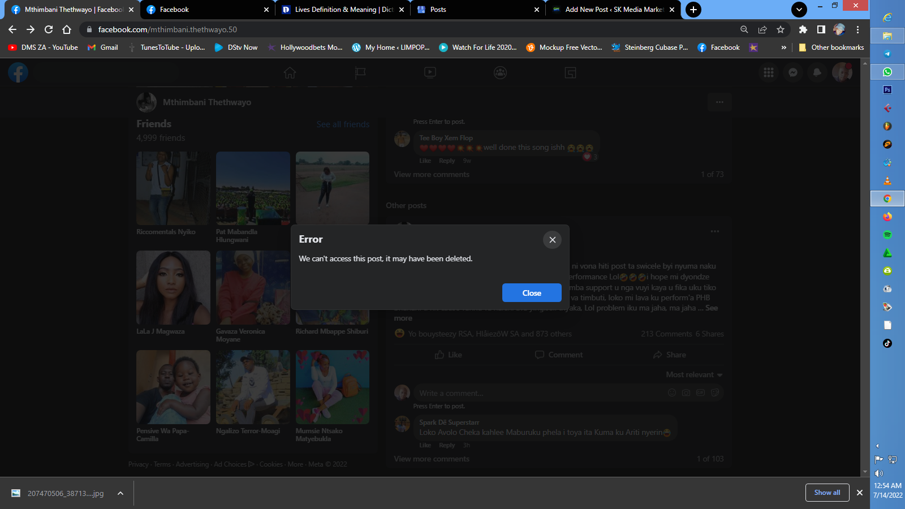
Task: Open the DMS ZA - YouTube bookmark
Action: coord(43,48)
